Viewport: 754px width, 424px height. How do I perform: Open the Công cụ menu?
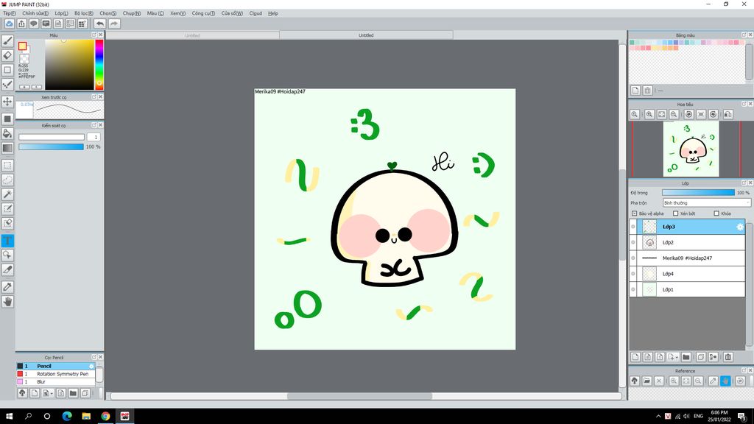click(203, 13)
